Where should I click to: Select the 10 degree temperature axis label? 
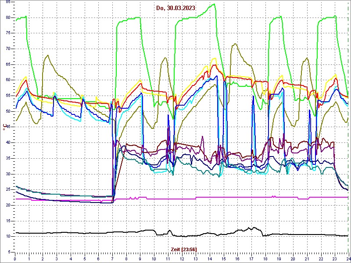coord(8,237)
